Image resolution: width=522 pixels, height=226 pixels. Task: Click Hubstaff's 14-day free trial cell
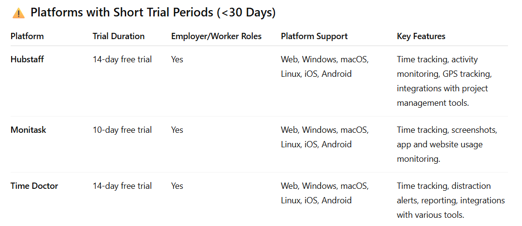click(122, 59)
